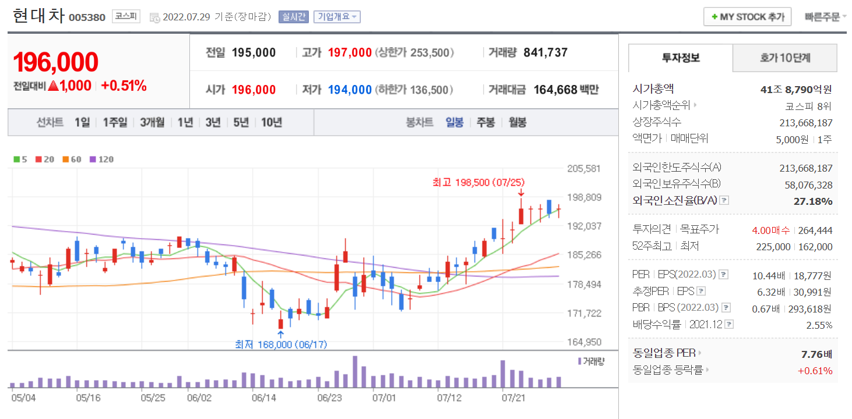Viewport: 852px width, 419px height.
Task: Expand the 빠른주문 dropdown
Action: [x=826, y=17]
